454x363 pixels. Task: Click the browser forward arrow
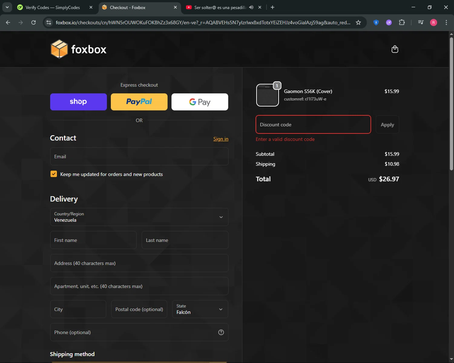[21, 22]
